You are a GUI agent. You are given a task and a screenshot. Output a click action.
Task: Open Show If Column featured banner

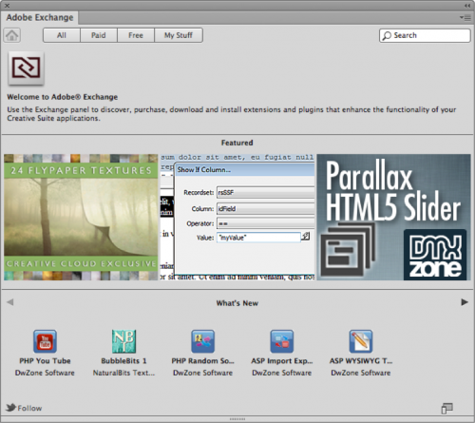[237, 217]
